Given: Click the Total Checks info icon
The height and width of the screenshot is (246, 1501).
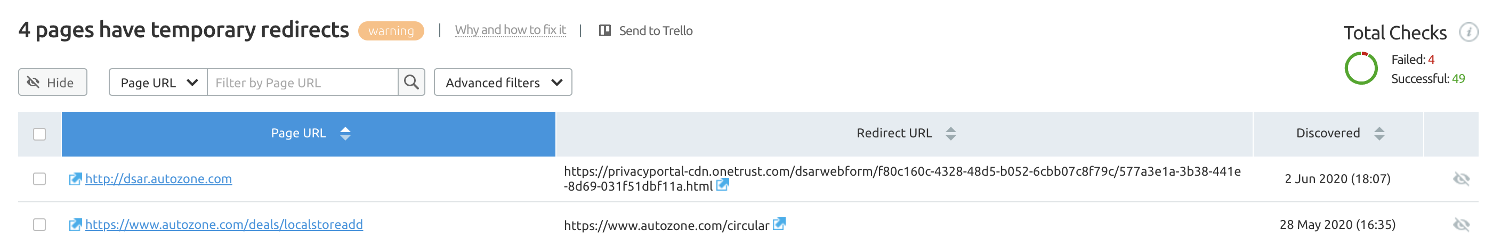Looking at the screenshot, I should tap(1468, 32).
